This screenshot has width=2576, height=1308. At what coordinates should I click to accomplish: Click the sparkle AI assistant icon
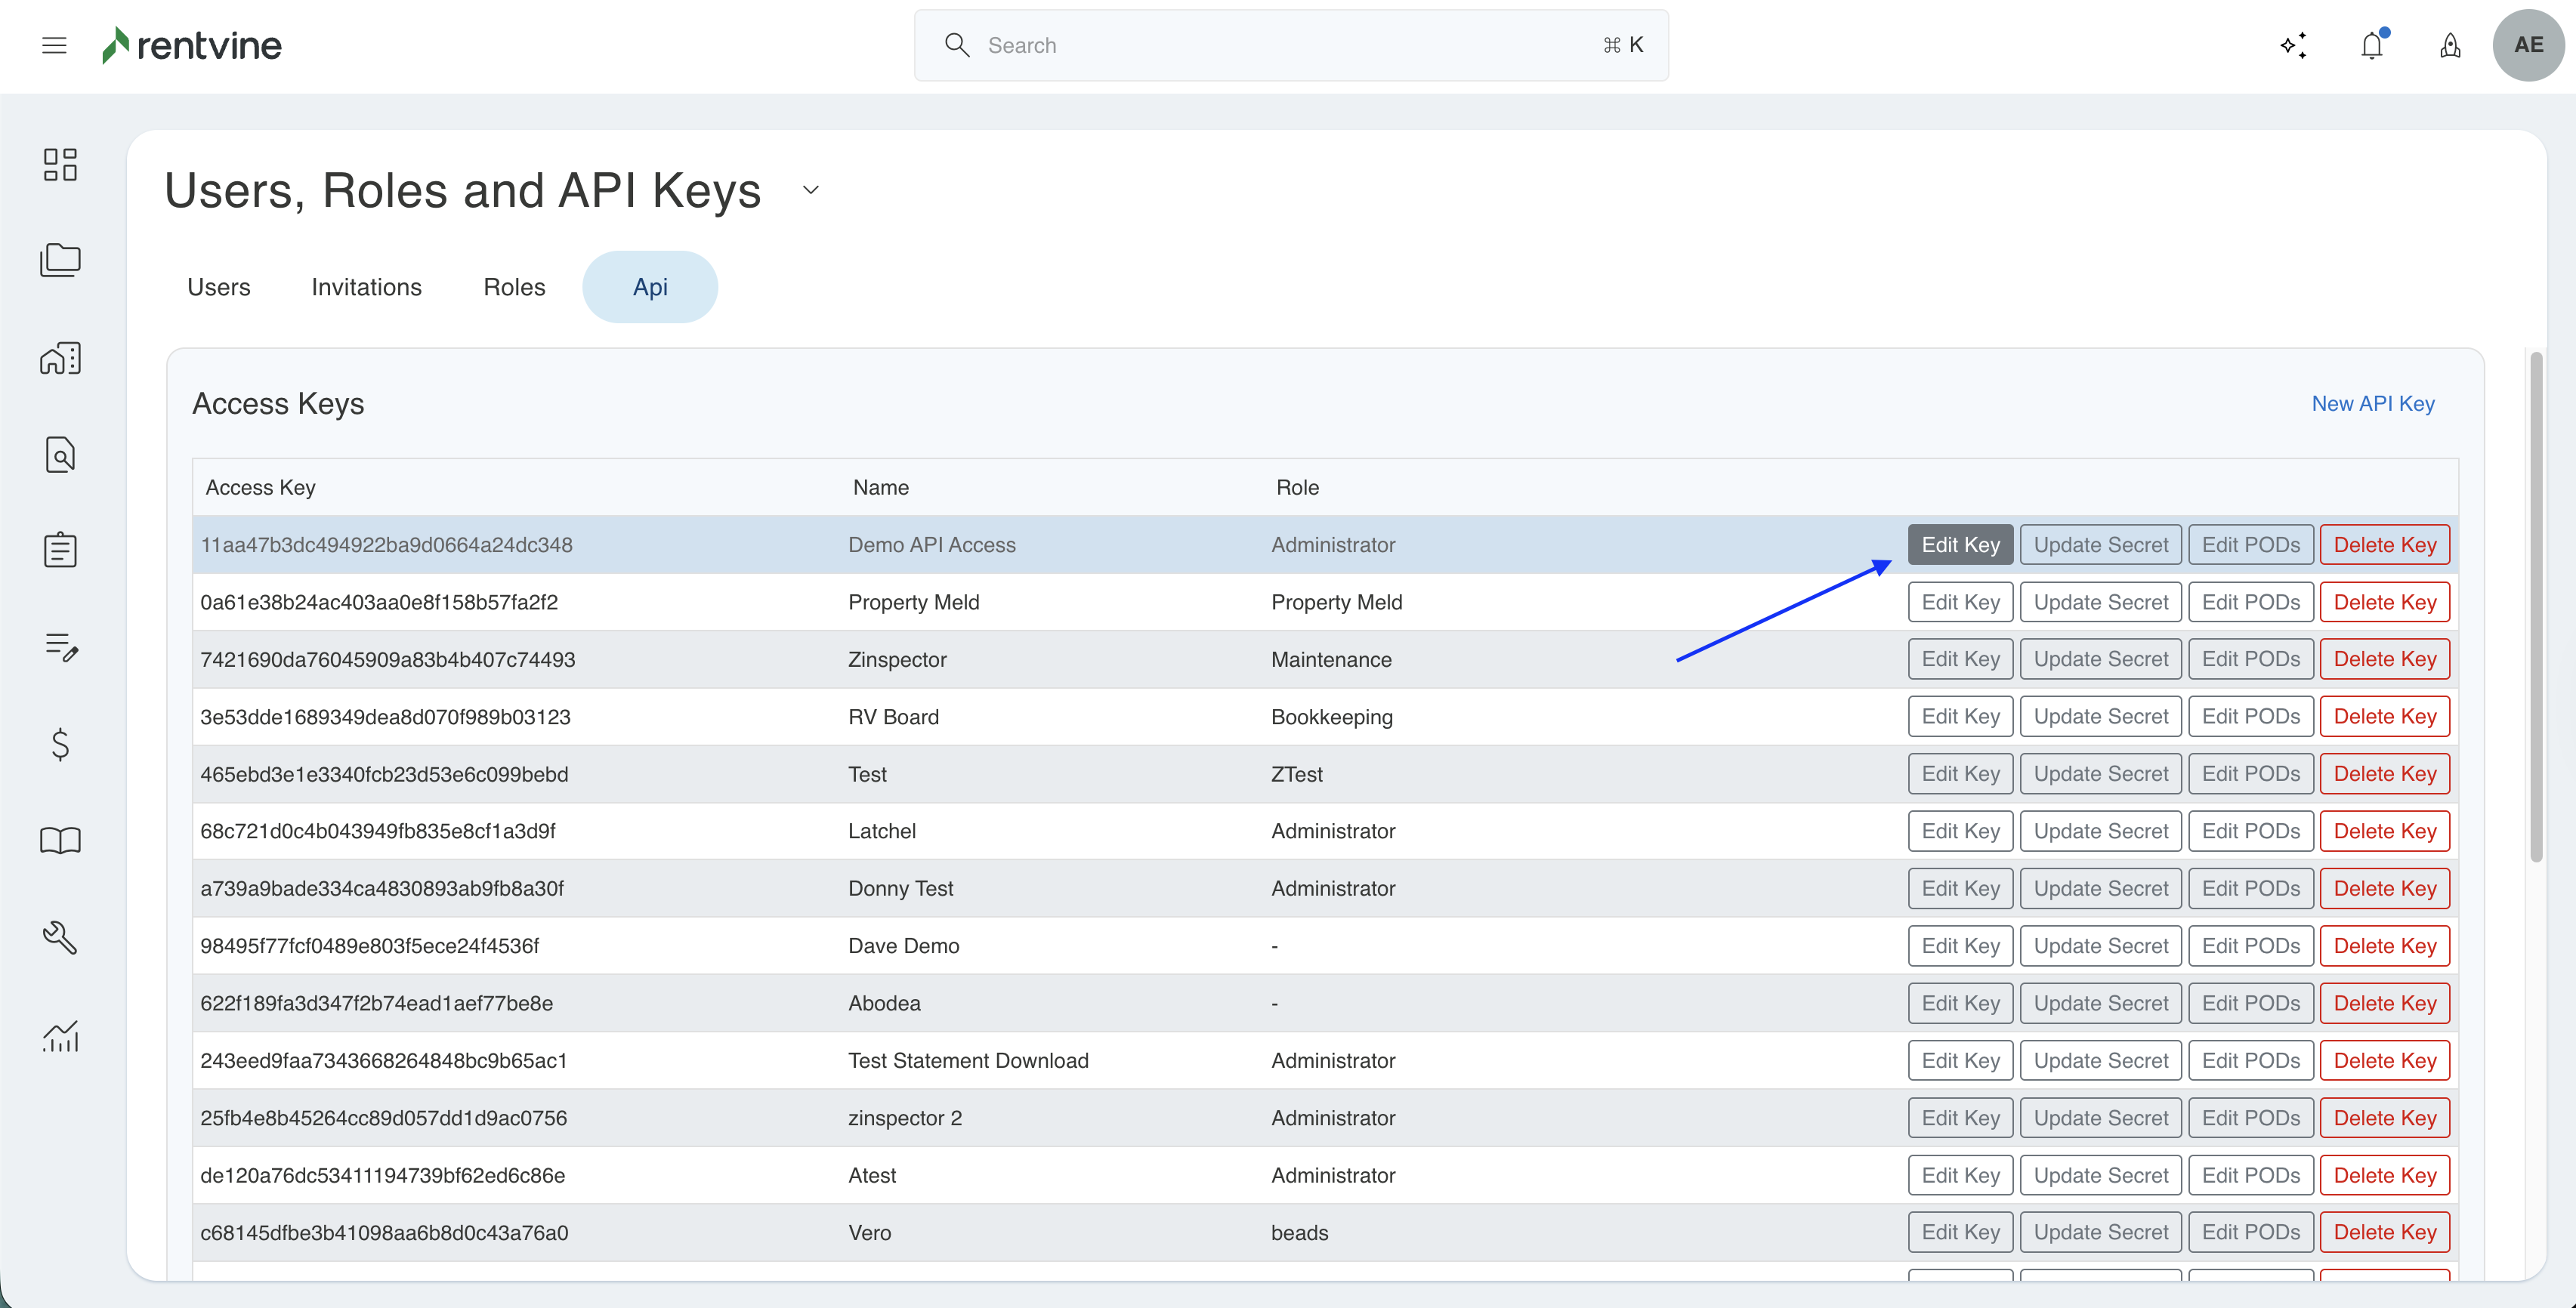pyautogui.click(x=2294, y=45)
